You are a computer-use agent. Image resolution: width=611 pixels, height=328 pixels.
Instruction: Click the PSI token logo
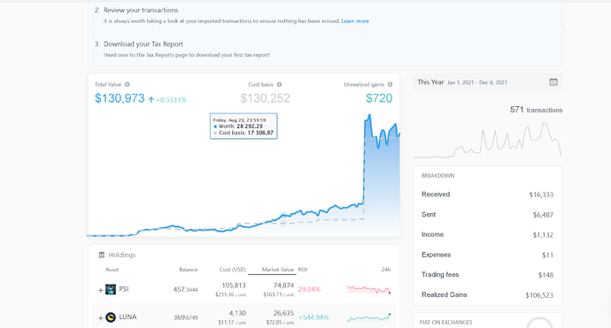coord(111,289)
